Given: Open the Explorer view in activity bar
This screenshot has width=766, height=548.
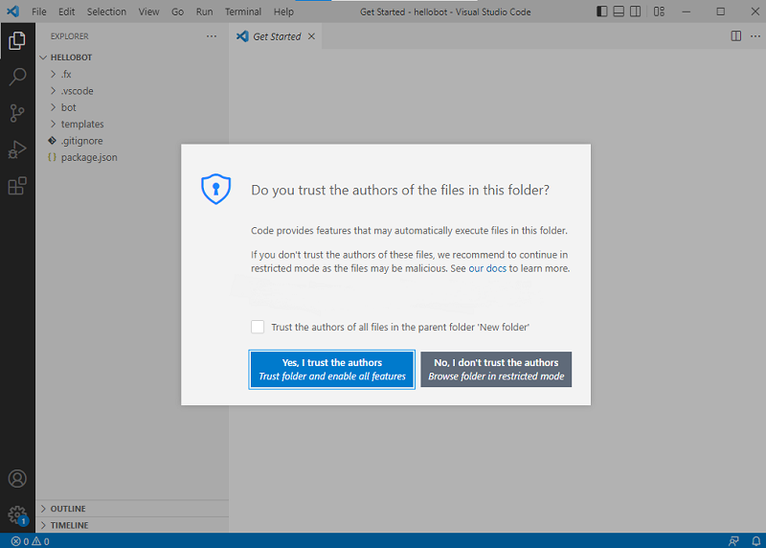Looking at the screenshot, I should [17, 40].
